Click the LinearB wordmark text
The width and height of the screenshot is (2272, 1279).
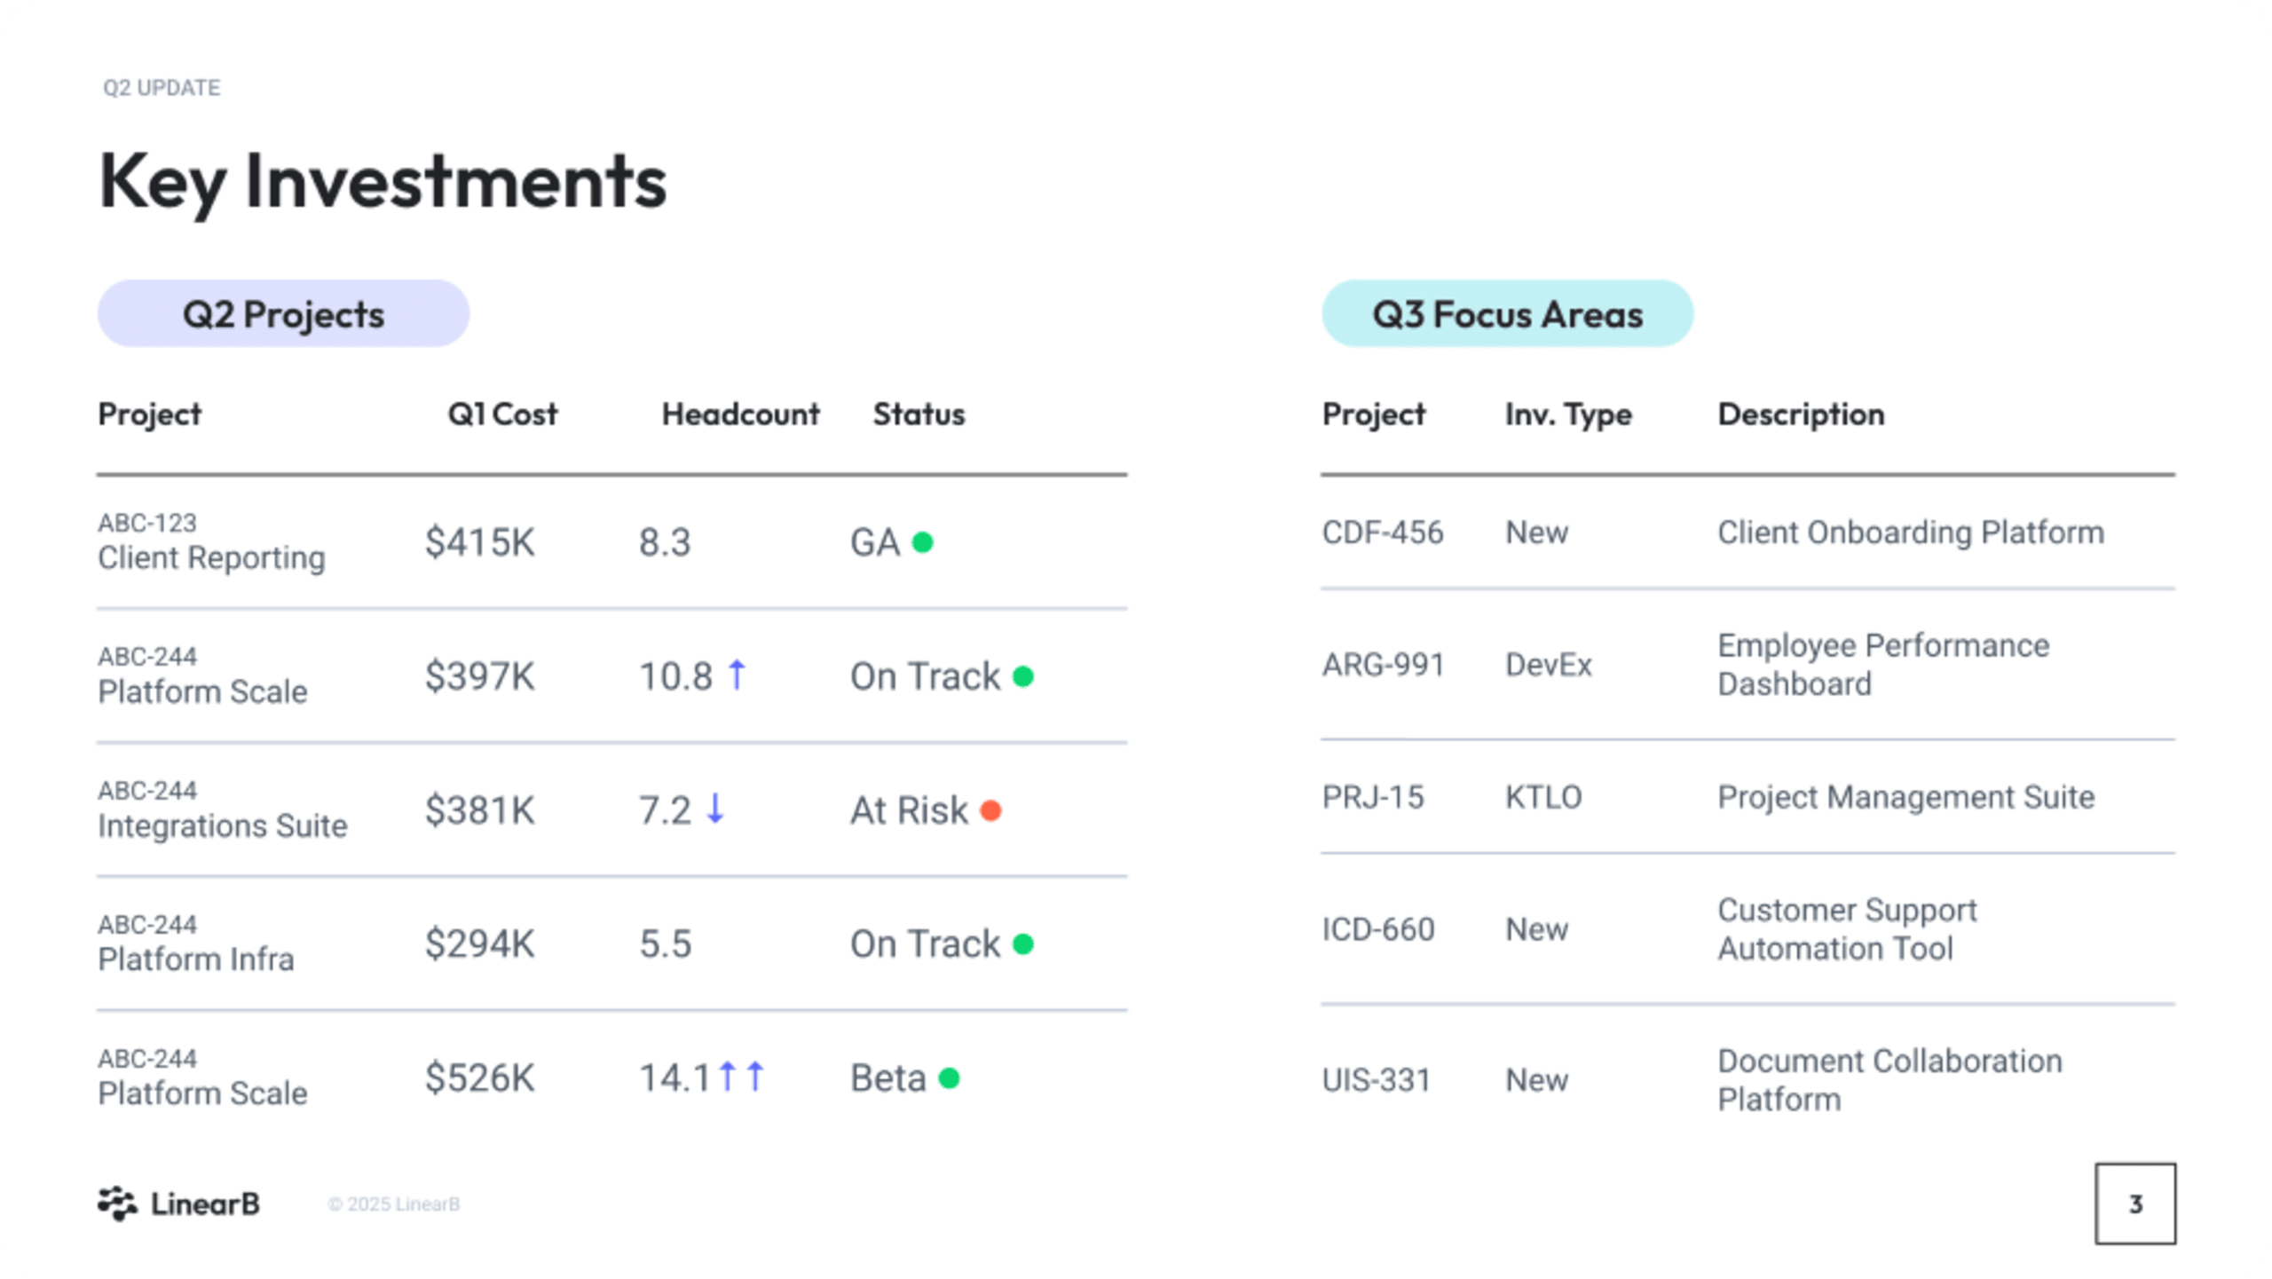[205, 1204]
